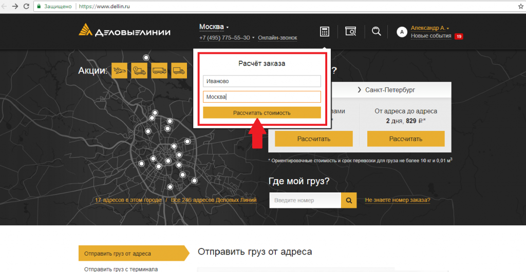This screenshot has height=272, width=526.
Task: Expand the Москва city dropdown
Action: pyautogui.click(x=214, y=27)
